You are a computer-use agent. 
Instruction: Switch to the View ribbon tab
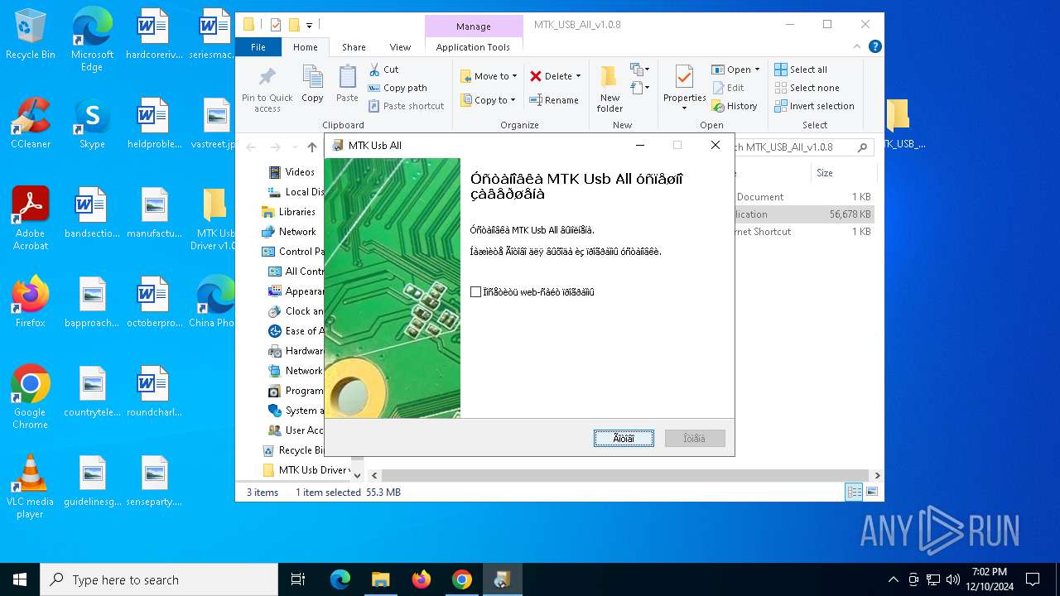click(x=400, y=47)
